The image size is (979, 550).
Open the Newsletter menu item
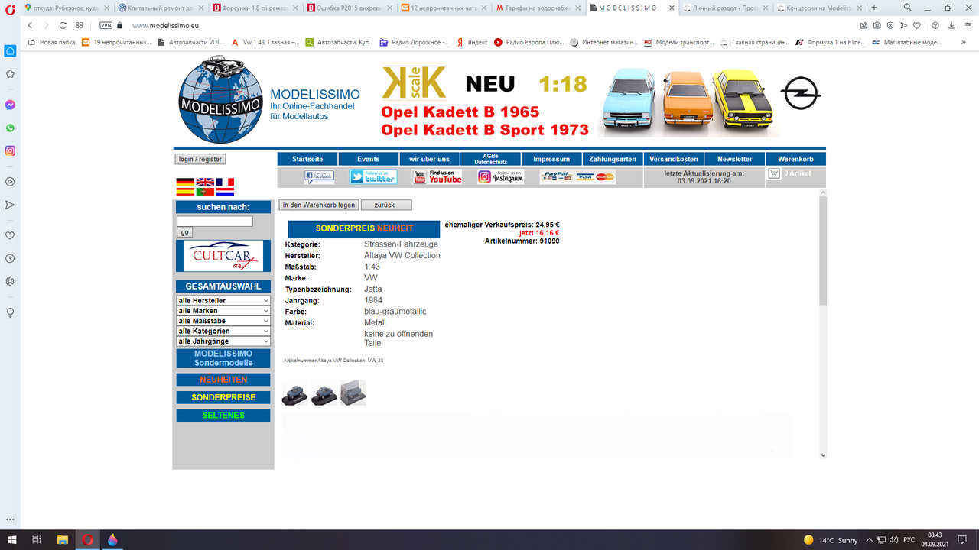click(x=735, y=159)
